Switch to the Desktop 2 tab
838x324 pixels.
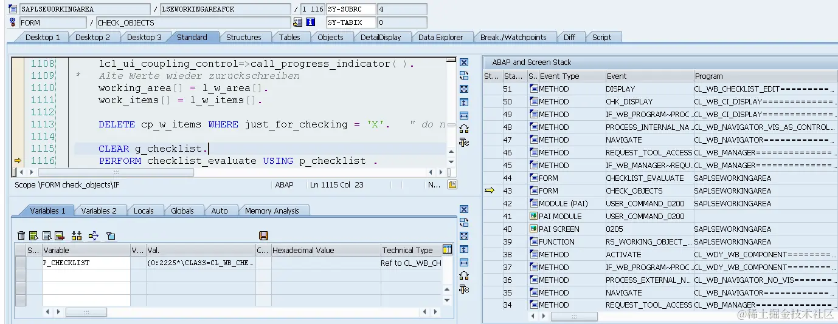point(92,37)
